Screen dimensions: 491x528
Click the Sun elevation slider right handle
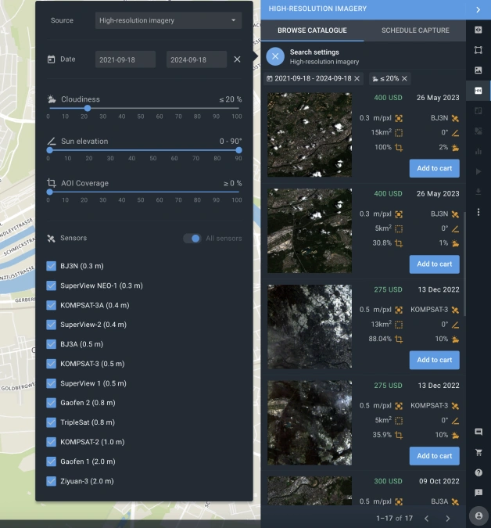[238, 150]
